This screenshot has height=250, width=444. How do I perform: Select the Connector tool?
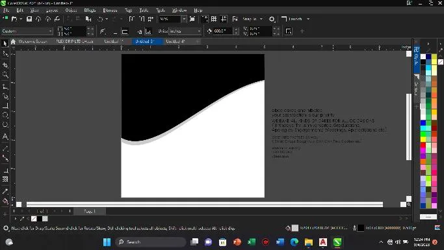(x=5, y=158)
